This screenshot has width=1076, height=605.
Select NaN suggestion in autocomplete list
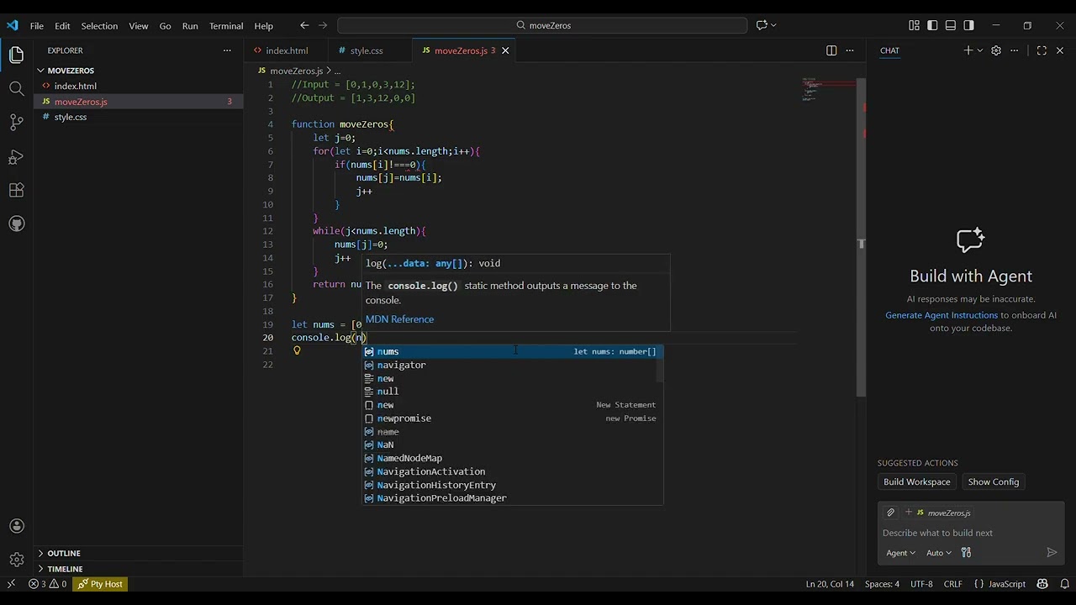pos(513,445)
